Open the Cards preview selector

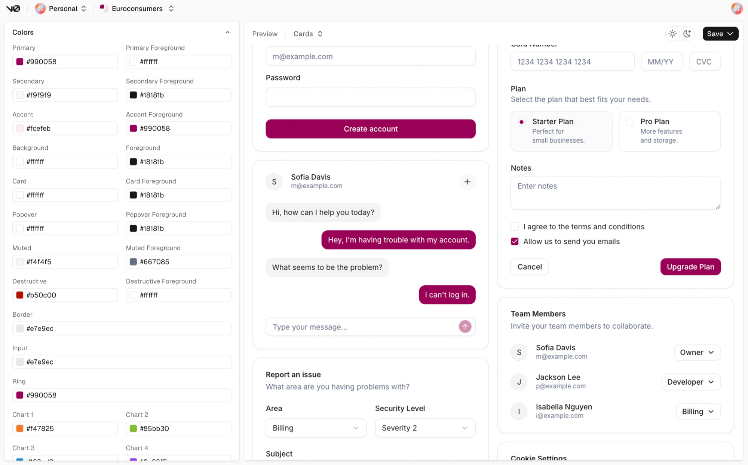[x=308, y=34]
